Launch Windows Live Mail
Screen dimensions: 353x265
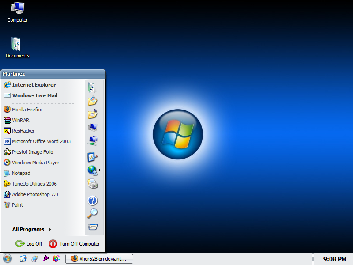point(30,95)
